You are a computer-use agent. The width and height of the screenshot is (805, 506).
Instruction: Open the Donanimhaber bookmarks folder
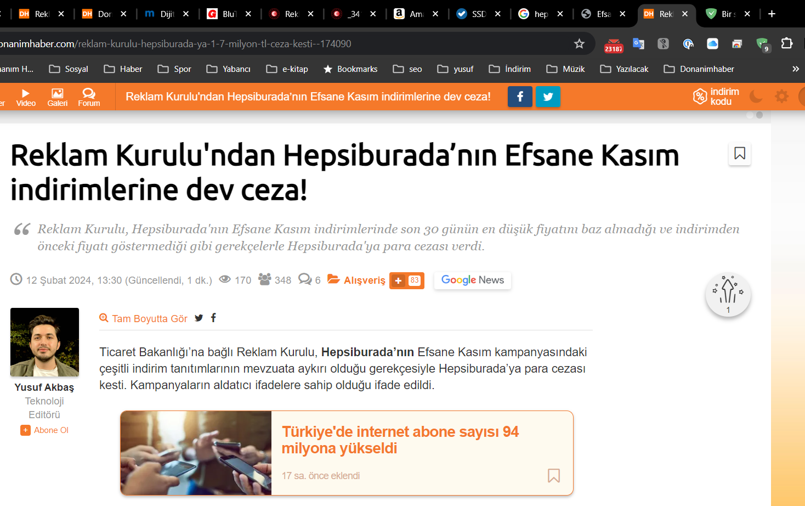tap(699, 69)
